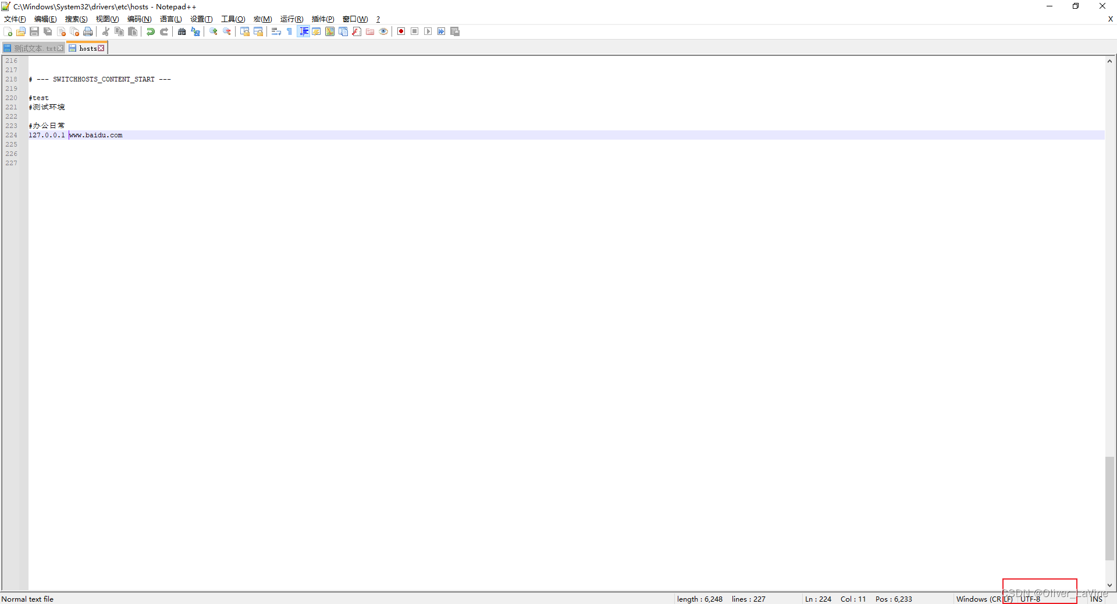Click UTF-8 in the status bar

1030,599
